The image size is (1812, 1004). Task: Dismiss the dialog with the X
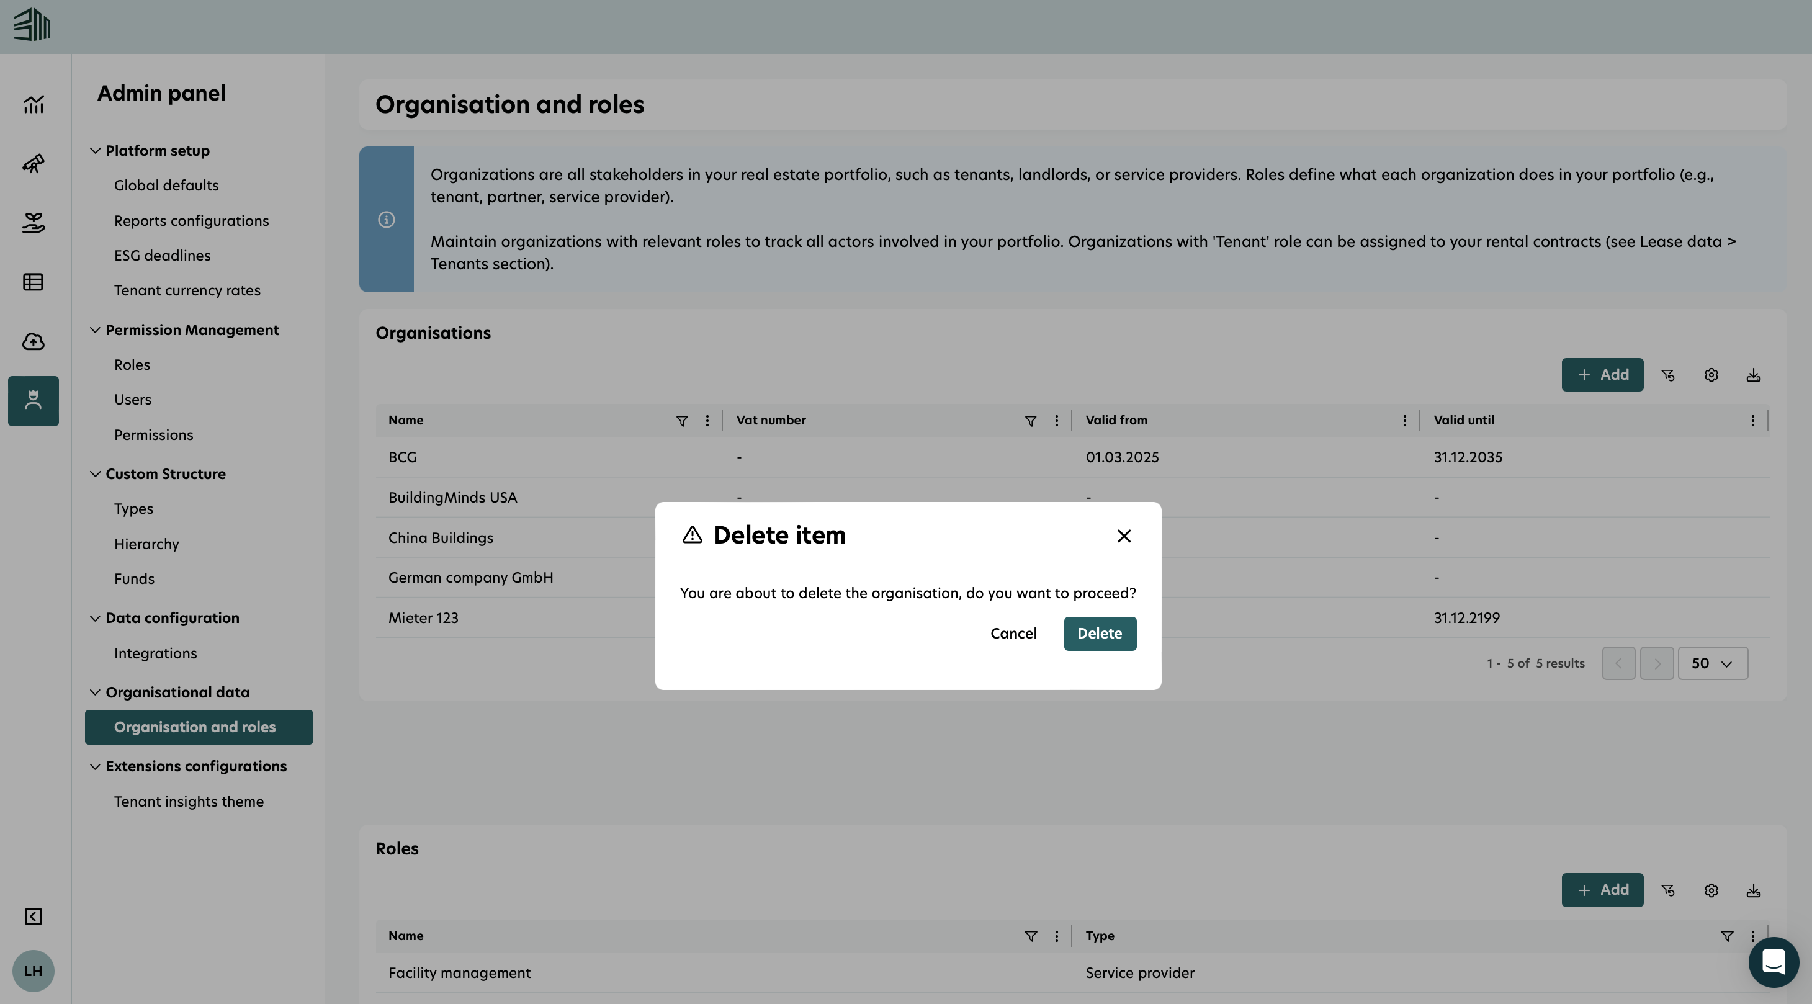(x=1123, y=536)
